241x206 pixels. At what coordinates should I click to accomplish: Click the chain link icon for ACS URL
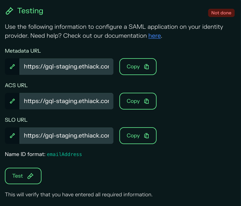(12, 101)
